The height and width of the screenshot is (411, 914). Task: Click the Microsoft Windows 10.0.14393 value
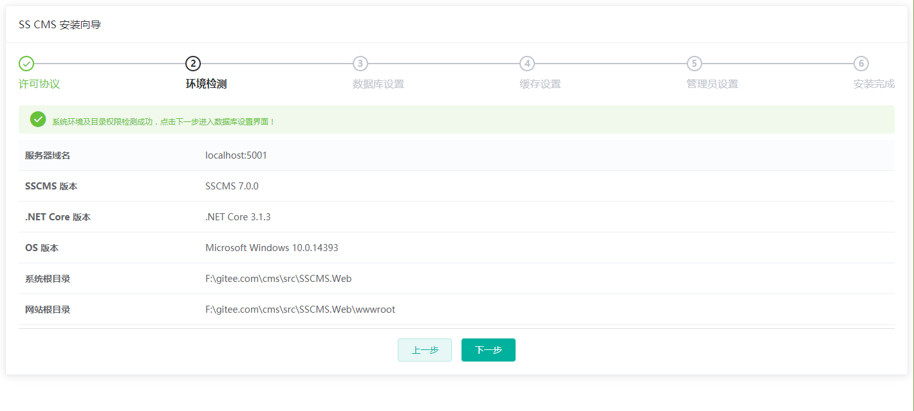click(x=272, y=248)
